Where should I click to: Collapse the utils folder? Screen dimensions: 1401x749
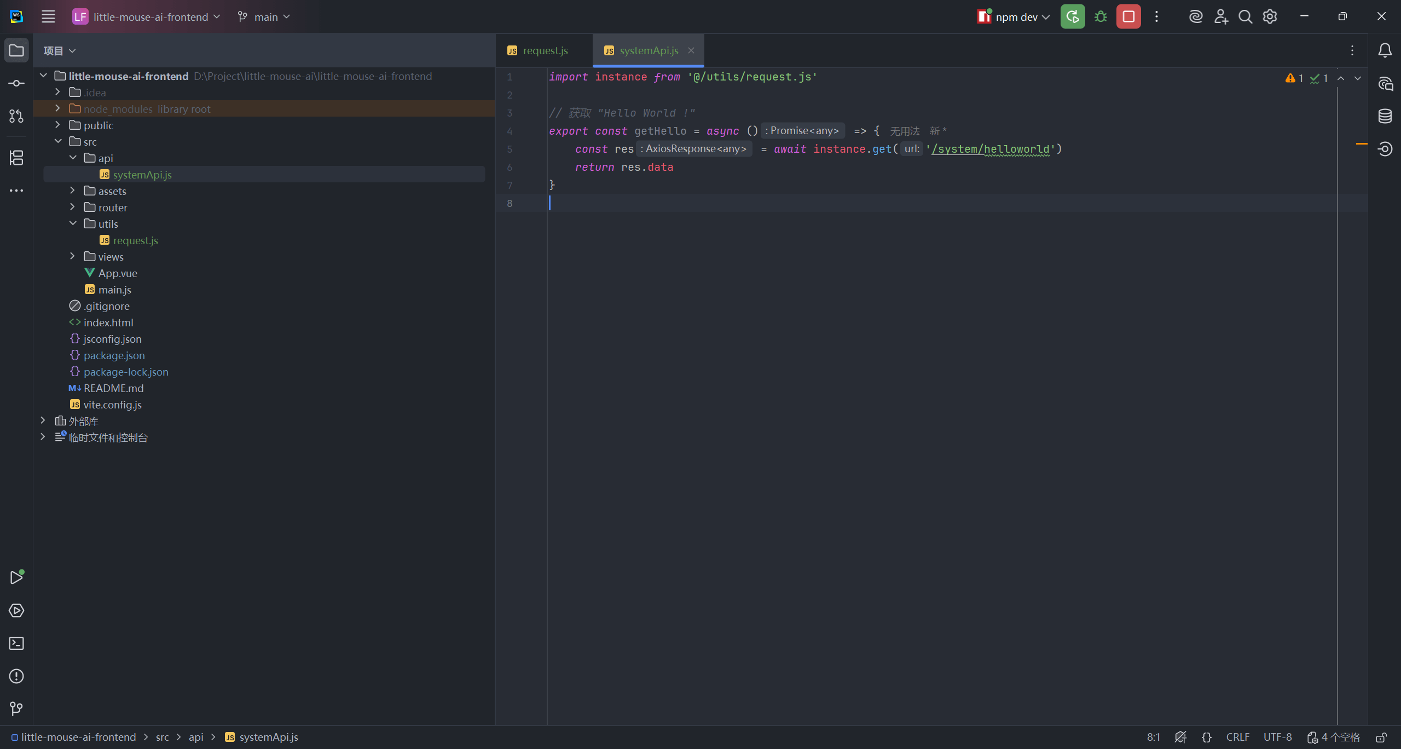pyautogui.click(x=73, y=224)
